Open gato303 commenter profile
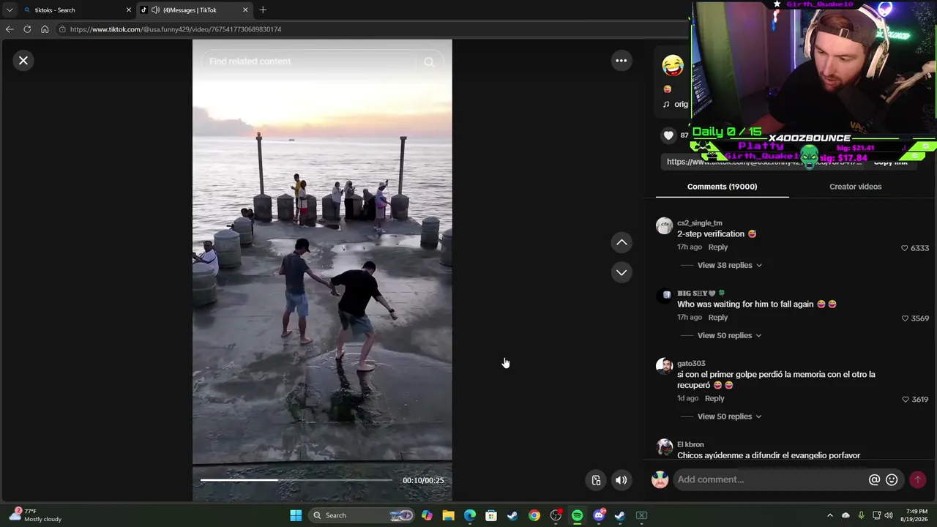937x527 pixels. point(691,363)
